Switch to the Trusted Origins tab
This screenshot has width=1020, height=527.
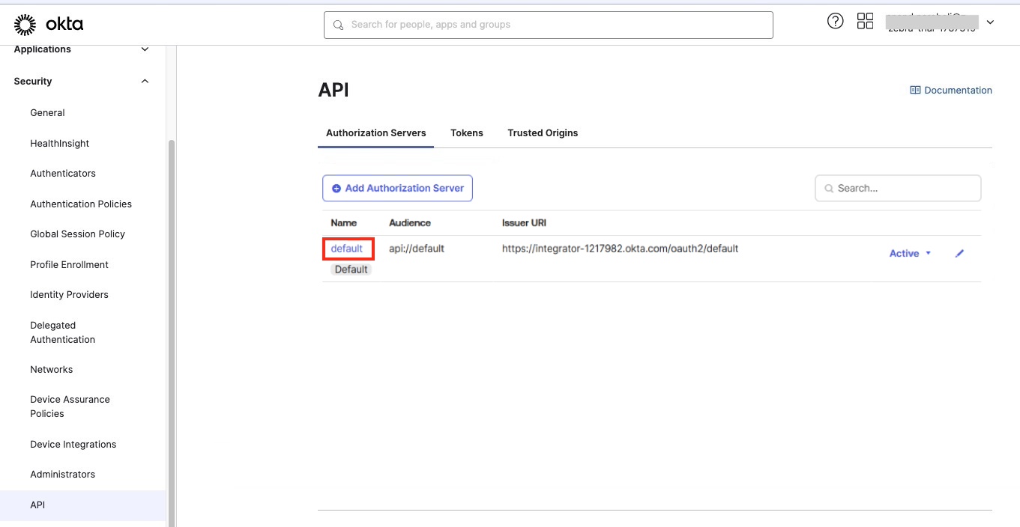point(543,133)
